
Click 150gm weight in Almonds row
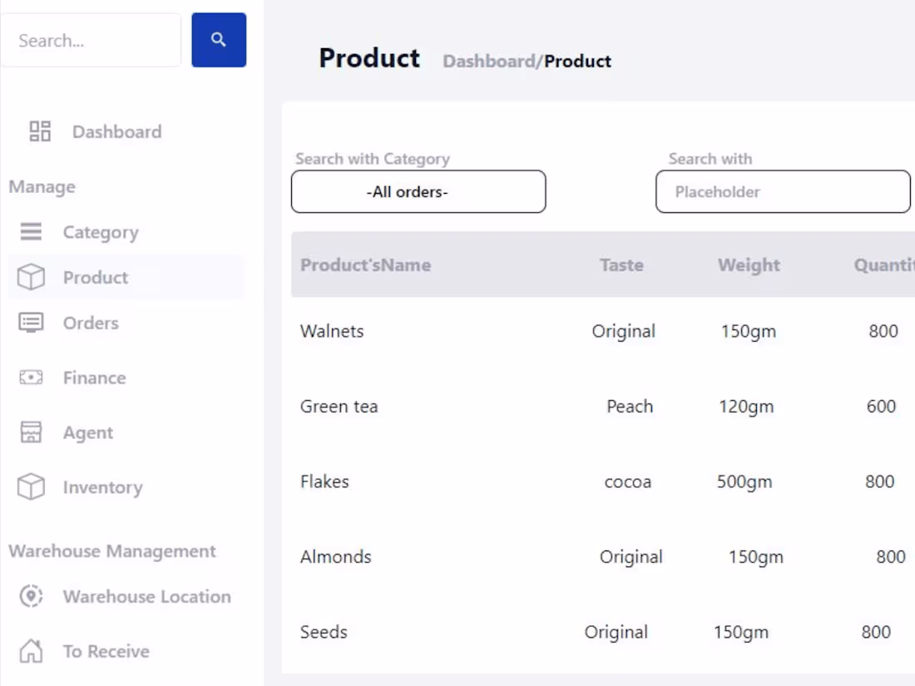(x=755, y=557)
